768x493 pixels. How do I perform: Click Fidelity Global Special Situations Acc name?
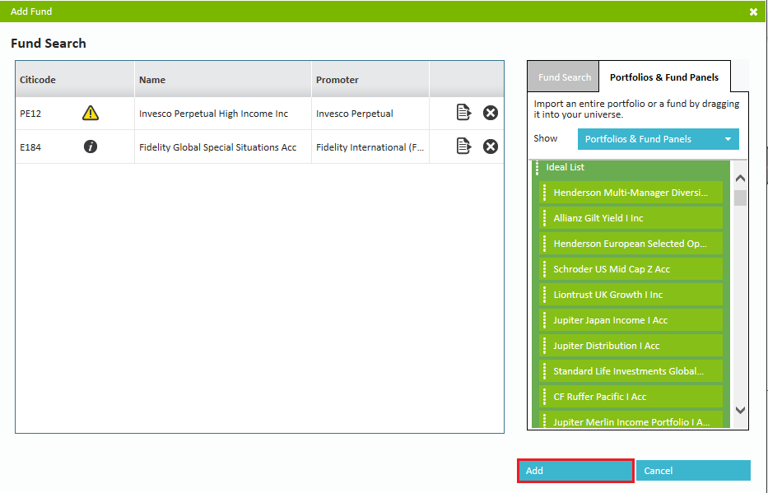217,147
